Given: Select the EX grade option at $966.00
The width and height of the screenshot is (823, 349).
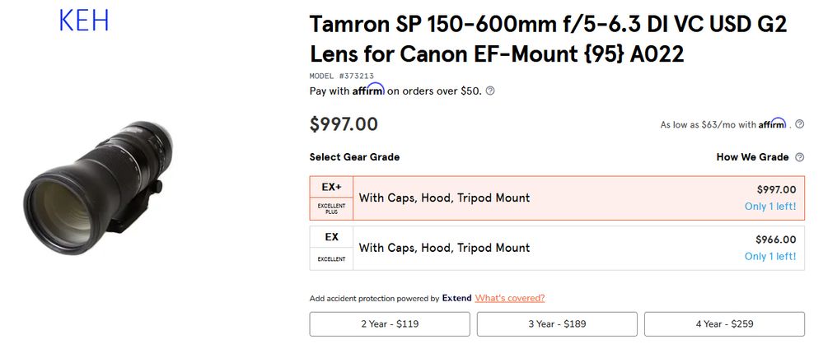Looking at the screenshot, I should pos(577,248).
